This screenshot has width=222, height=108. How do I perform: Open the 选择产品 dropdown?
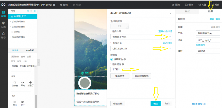141,37
